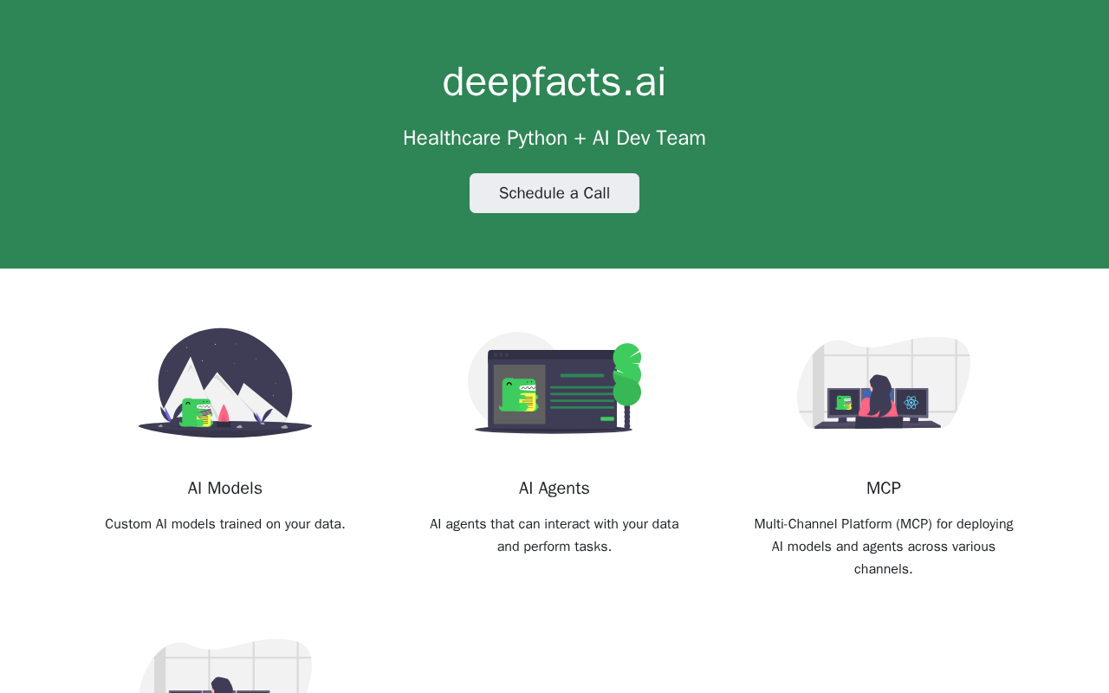Screen dimensions: 1109x693
Task: Click the woman seated at the monitors
Action: [879, 401]
